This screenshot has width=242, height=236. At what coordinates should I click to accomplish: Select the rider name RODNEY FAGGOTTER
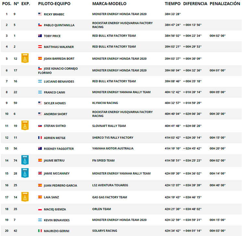coord(59,149)
